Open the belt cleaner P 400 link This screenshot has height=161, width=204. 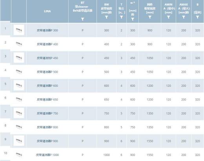tap(47, 44)
